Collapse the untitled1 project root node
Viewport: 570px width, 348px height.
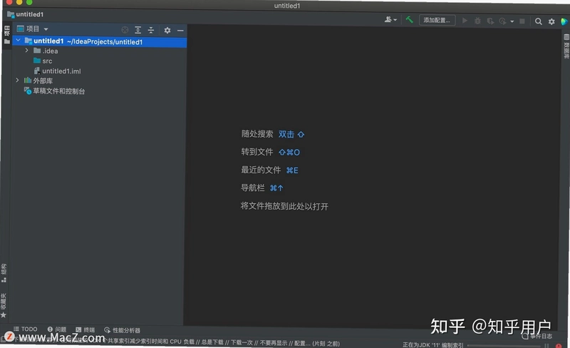[19, 40]
